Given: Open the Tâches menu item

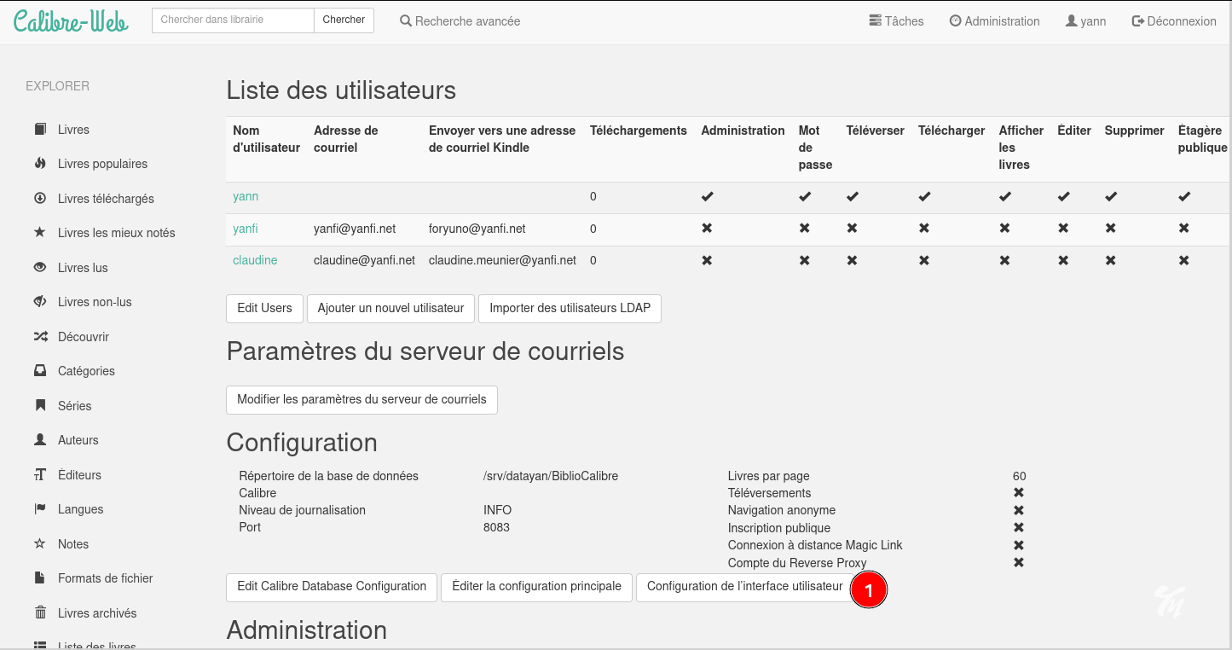Looking at the screenshot, I should [x=896, y=21].
